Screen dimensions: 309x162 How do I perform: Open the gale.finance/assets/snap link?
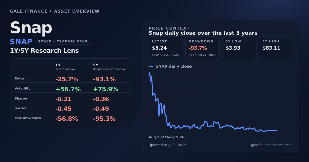(272, 145)
